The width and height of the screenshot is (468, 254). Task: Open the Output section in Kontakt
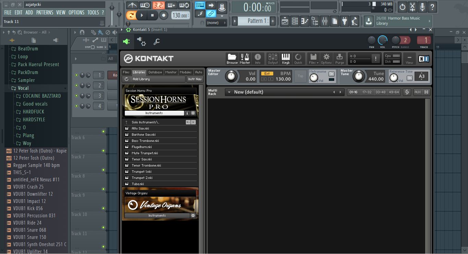point(273,58)
